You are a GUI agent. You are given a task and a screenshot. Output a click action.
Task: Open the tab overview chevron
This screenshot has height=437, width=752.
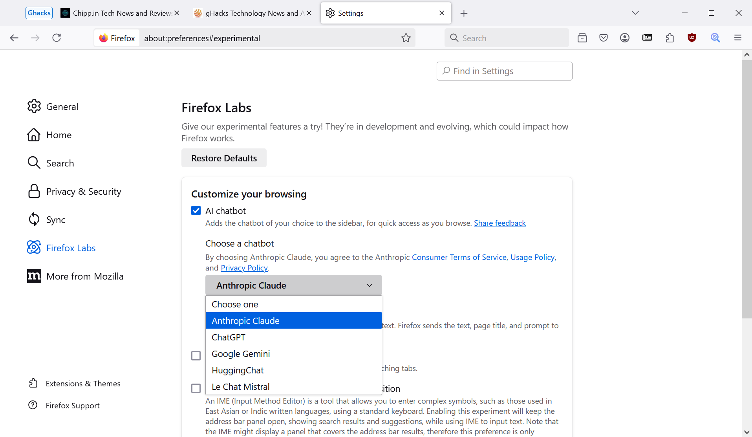point(635,13)
